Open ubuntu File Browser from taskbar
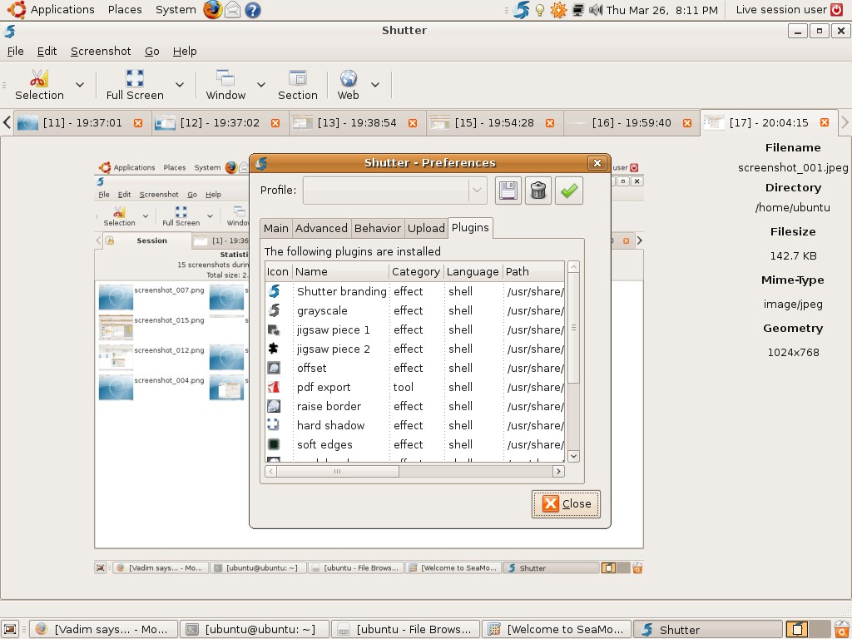The image size is (852, 639). click(405, 629)
